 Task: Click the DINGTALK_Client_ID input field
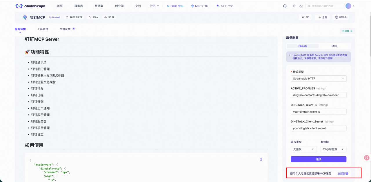pyautogui.click(x=319, y=112)
